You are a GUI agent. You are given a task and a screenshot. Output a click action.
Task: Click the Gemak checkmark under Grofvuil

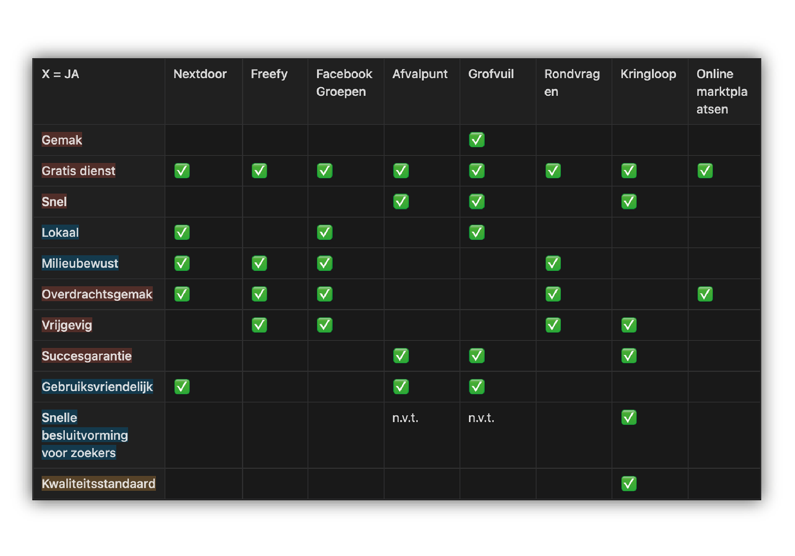pyautogui.click(x=477, y=140)
